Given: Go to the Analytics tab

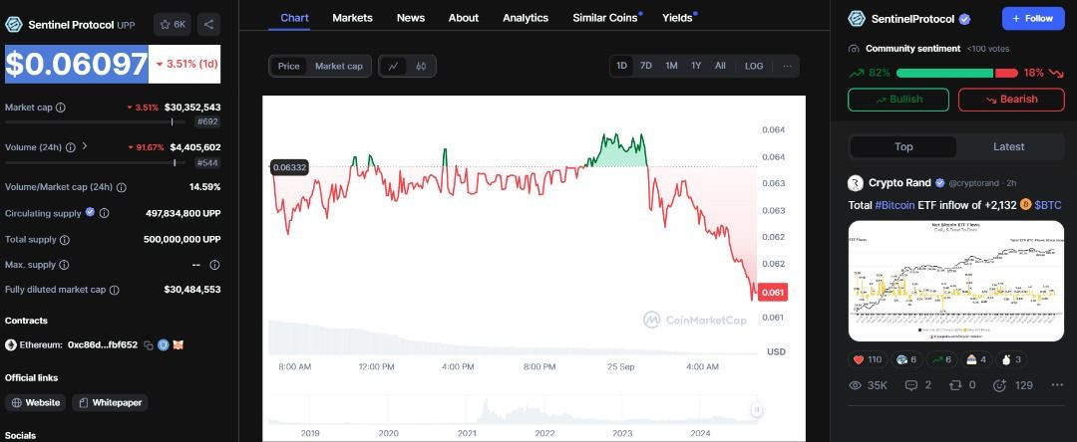Looking at the screenshot, I should pos(526,18).
